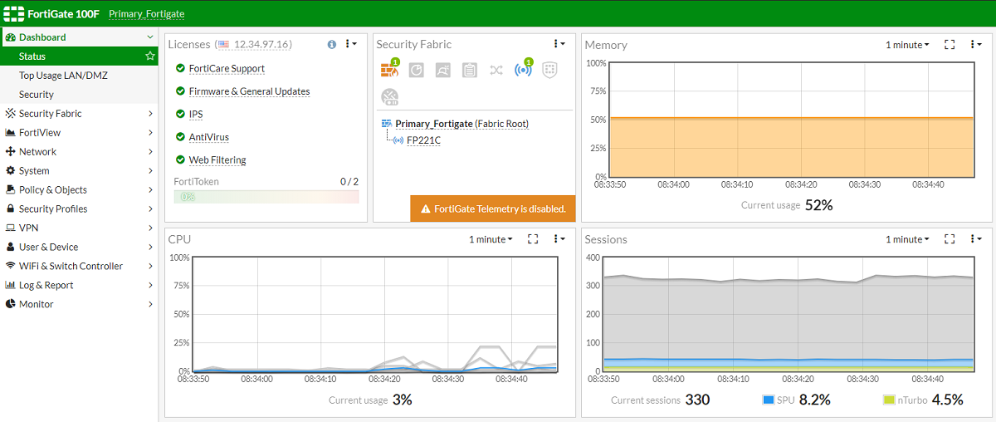Screen dimensions: 996x422
Task: Open Memory widget 1 minute dropdown
Action: tap(907, 45)
